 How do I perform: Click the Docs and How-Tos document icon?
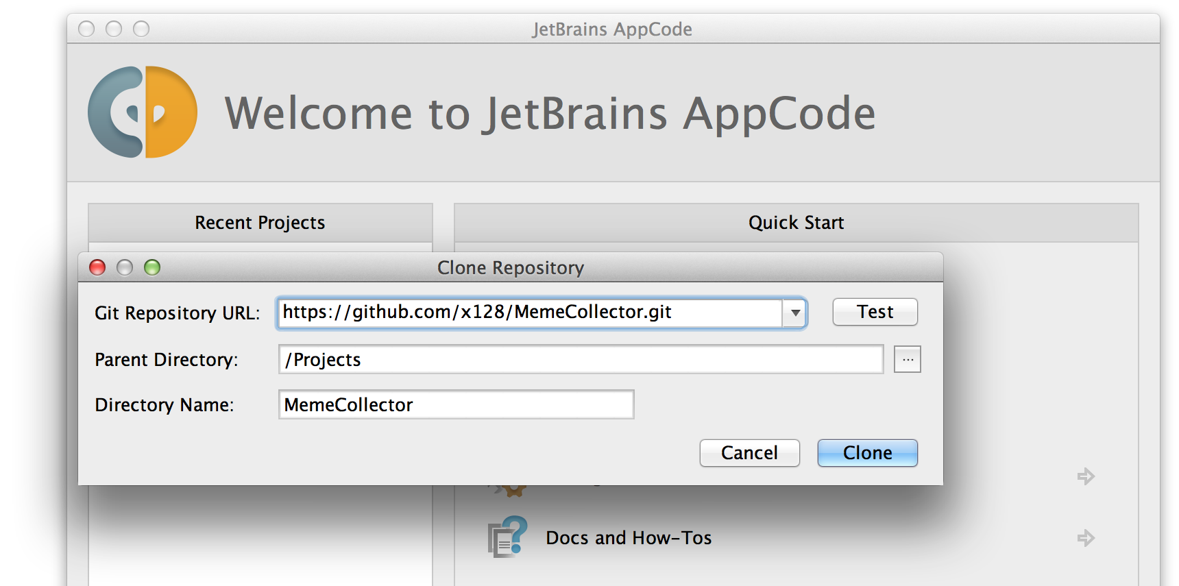tap(507, 537)
